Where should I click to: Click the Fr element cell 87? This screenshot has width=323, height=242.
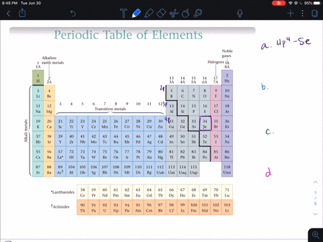(38, 169)
